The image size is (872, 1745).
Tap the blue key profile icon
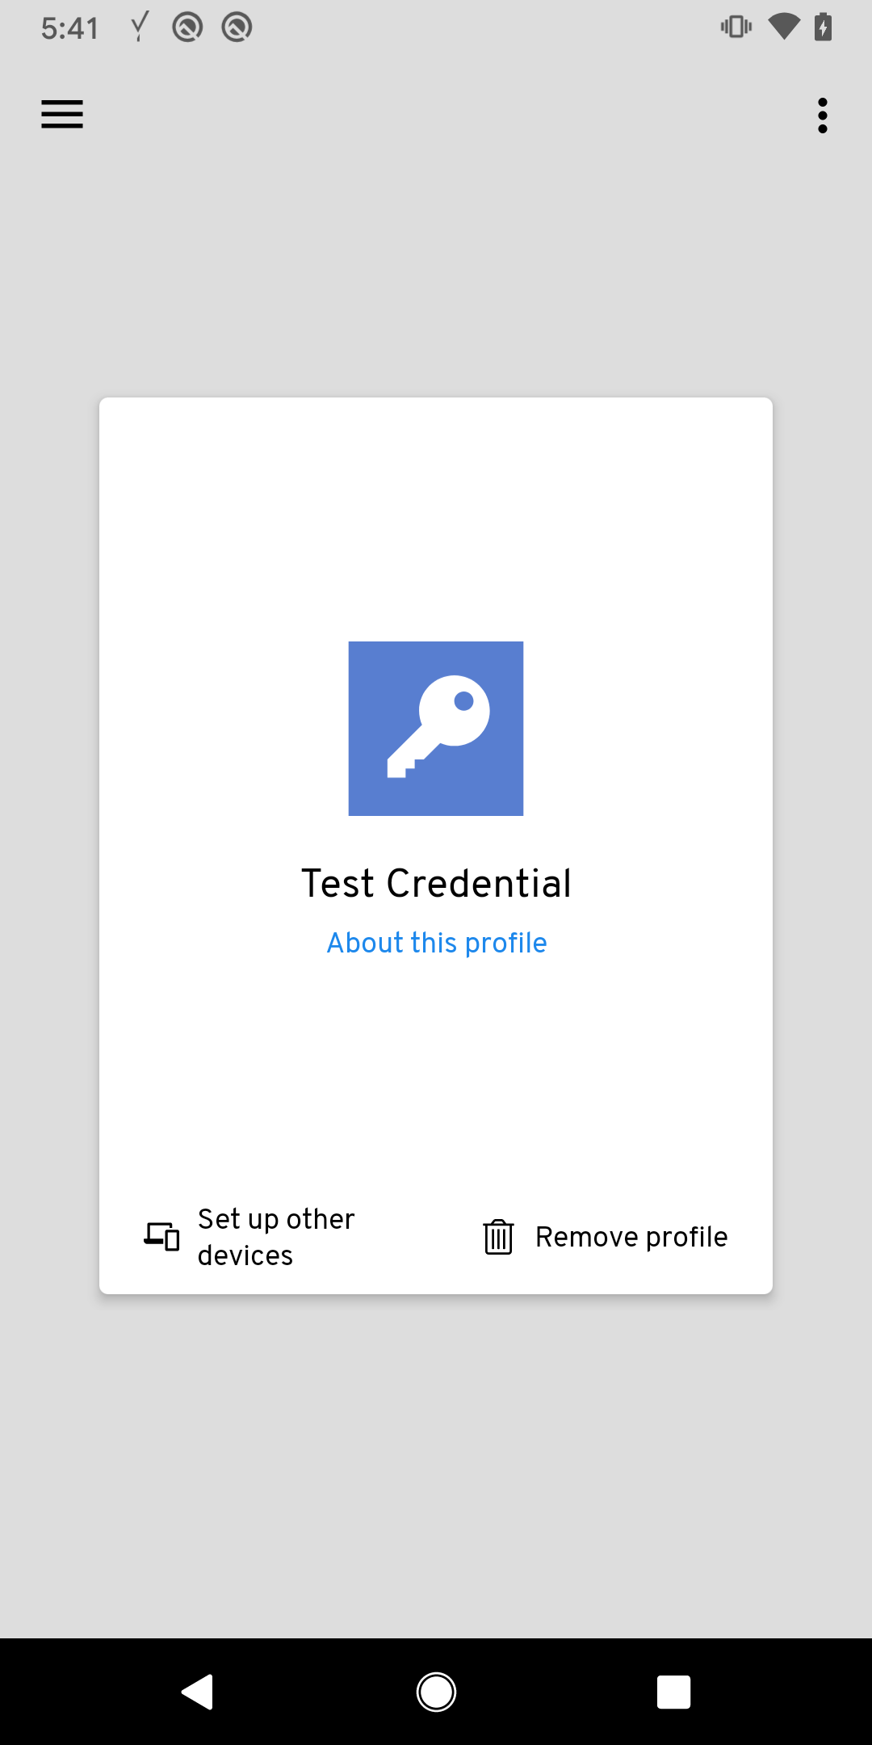[436, 729]
